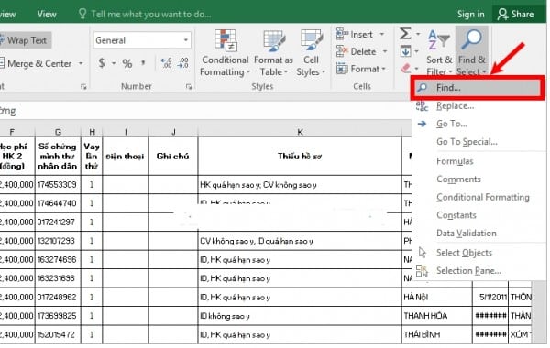The image size is (550, 348).
Task: Click the Sign in link
Action: (470, 15)
